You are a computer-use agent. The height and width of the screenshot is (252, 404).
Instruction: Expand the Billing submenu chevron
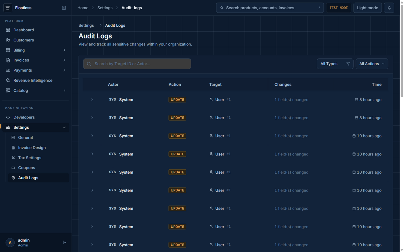coord(64,50)
